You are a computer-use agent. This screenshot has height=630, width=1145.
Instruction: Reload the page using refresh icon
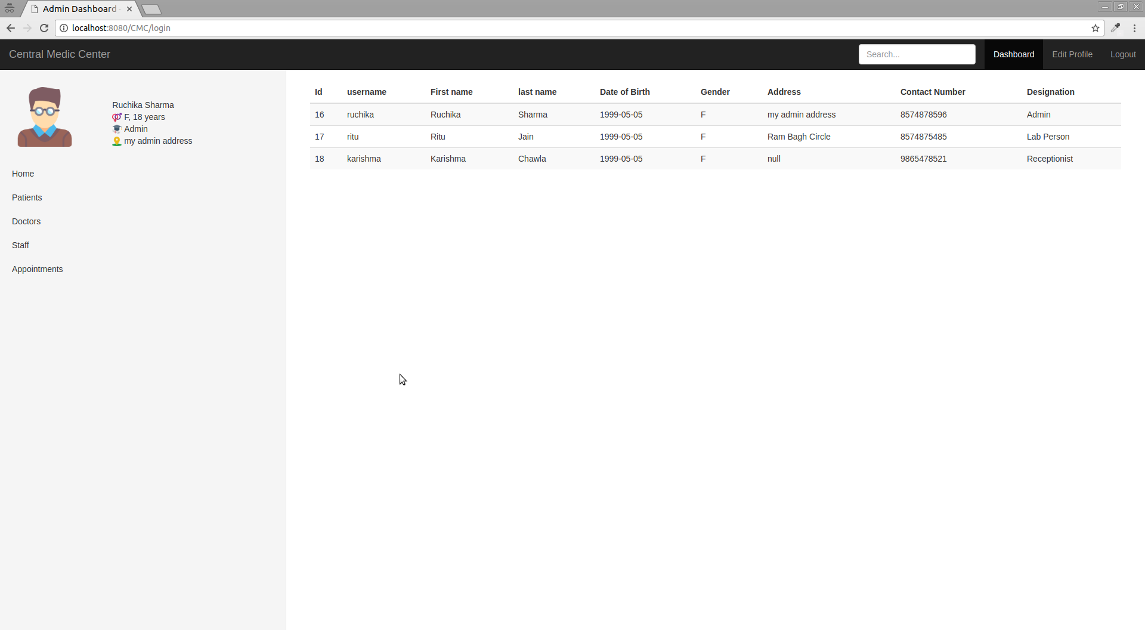44,28
